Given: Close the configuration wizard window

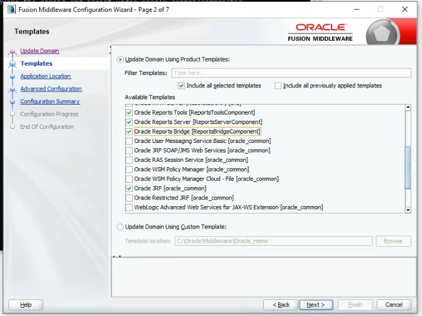Looking at the screenshot, I should click(x=405, y=9).
